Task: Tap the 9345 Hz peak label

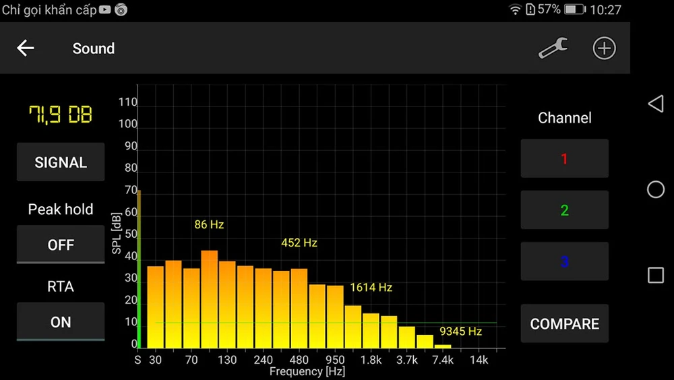Action: click(x=460, y=331)
